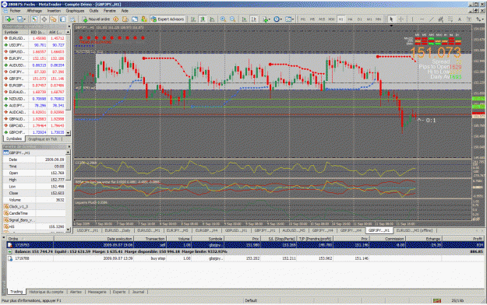Select NZDUSD row in Market Watch
The image size is (487, 305).
(x=34, y=99)
